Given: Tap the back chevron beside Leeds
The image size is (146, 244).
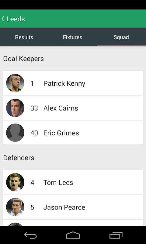Looking at the screenshot, I should tap(3, 19).
